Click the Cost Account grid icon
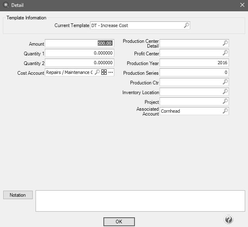 104,72
